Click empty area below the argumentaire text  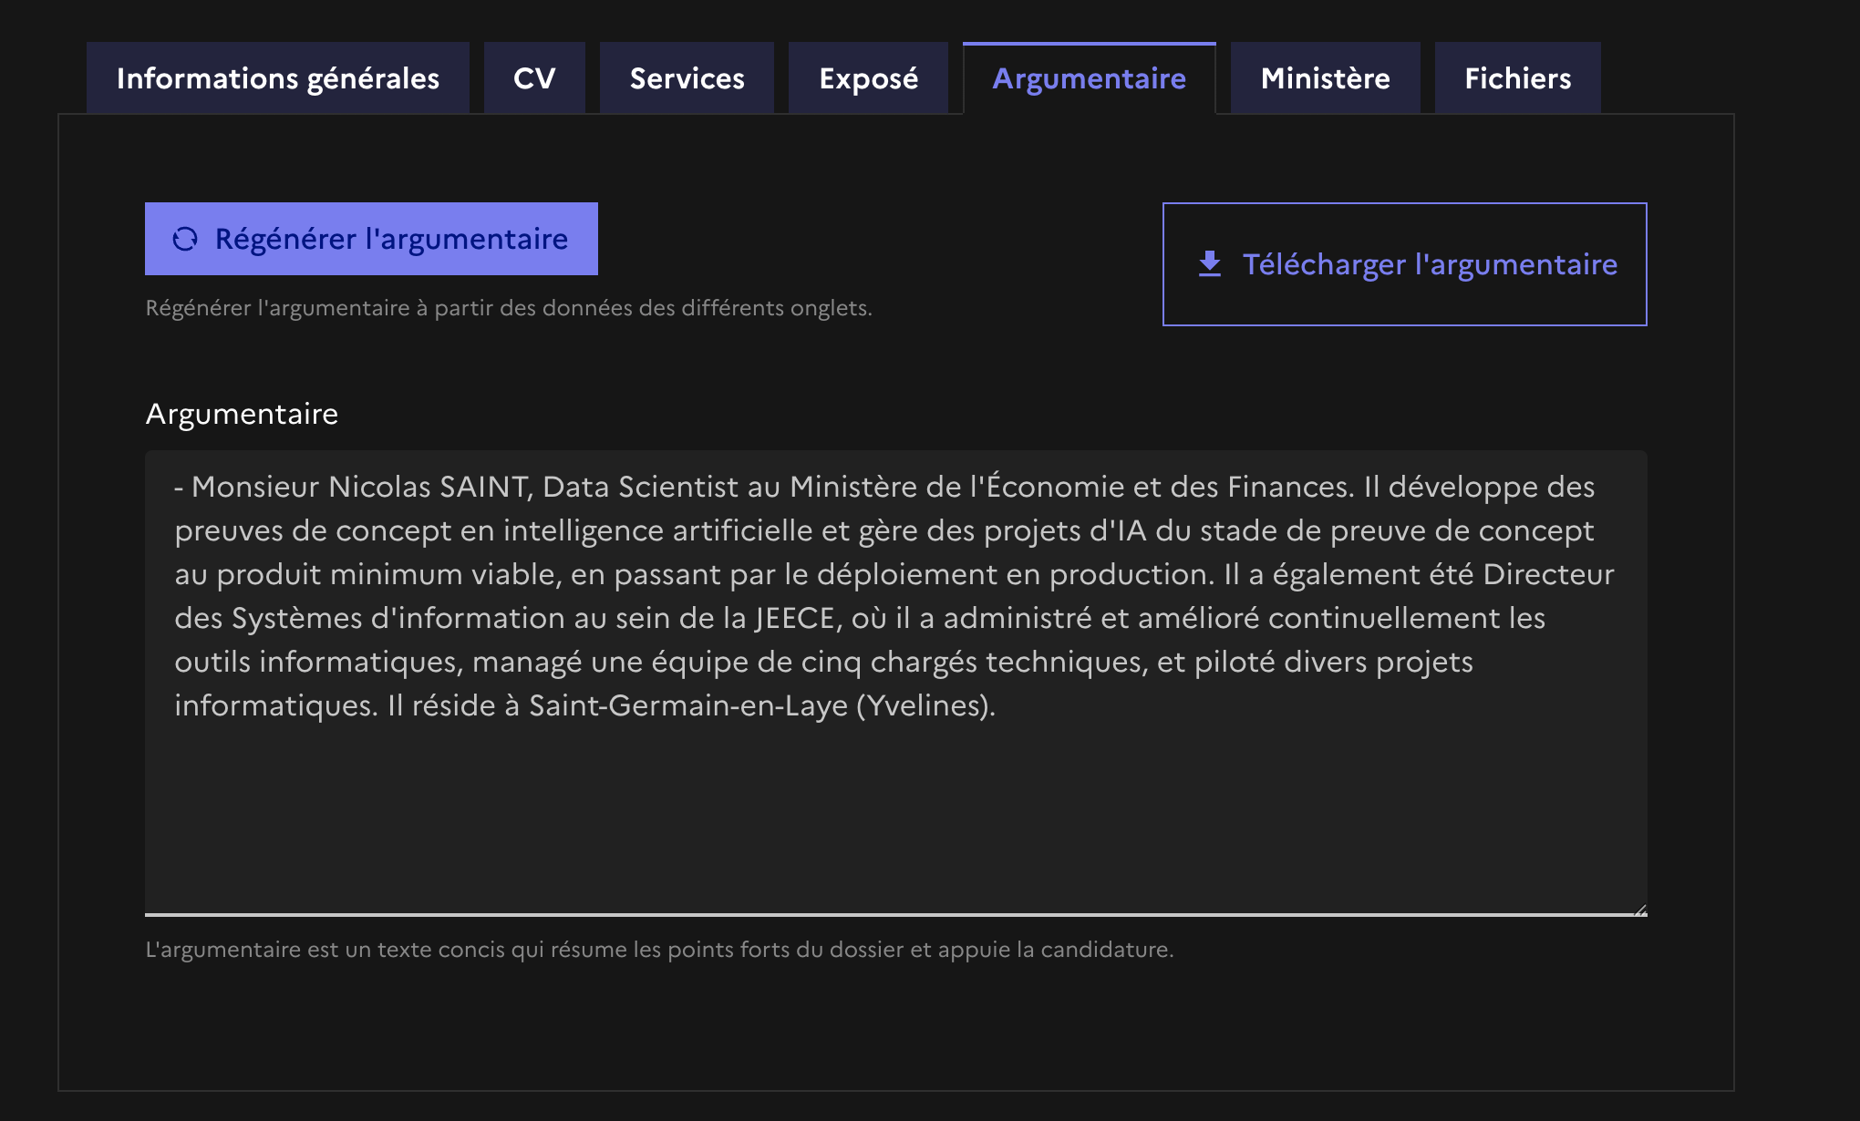[894, 811]
